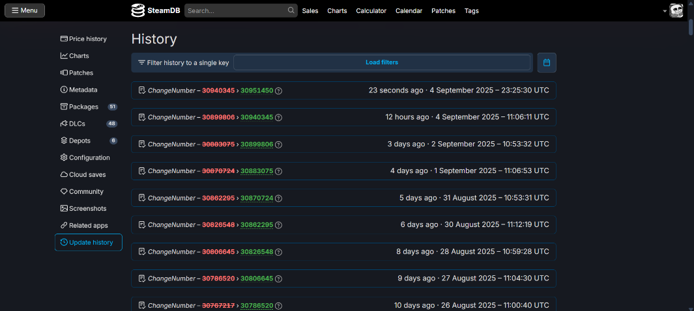Image resolution: width=694 pixels, height=311 pixels.
Task: Open the DLCs sidebar section
Action: 78,124
